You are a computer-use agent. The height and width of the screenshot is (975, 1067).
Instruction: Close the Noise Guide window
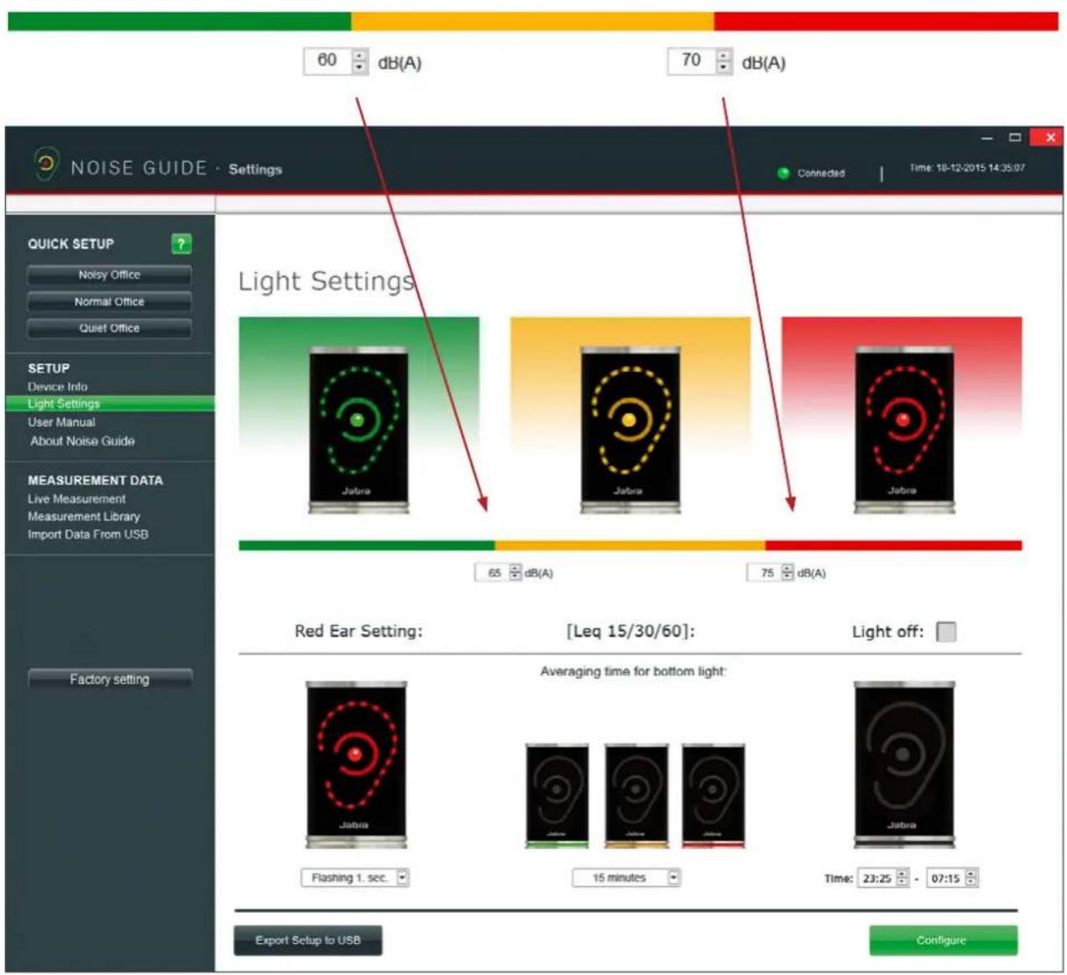click(x=1048, y=138)
